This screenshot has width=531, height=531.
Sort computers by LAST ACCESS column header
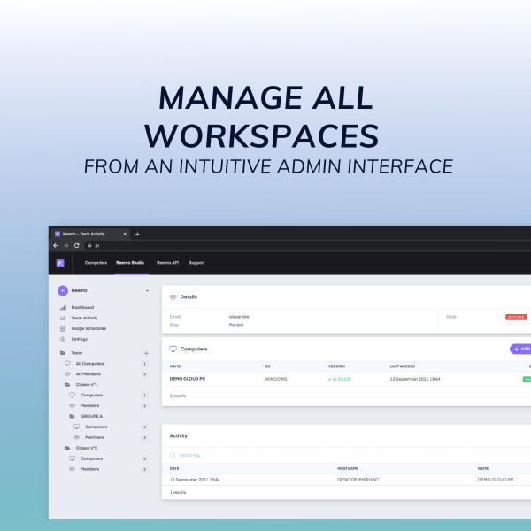click(x=403, y=366)
